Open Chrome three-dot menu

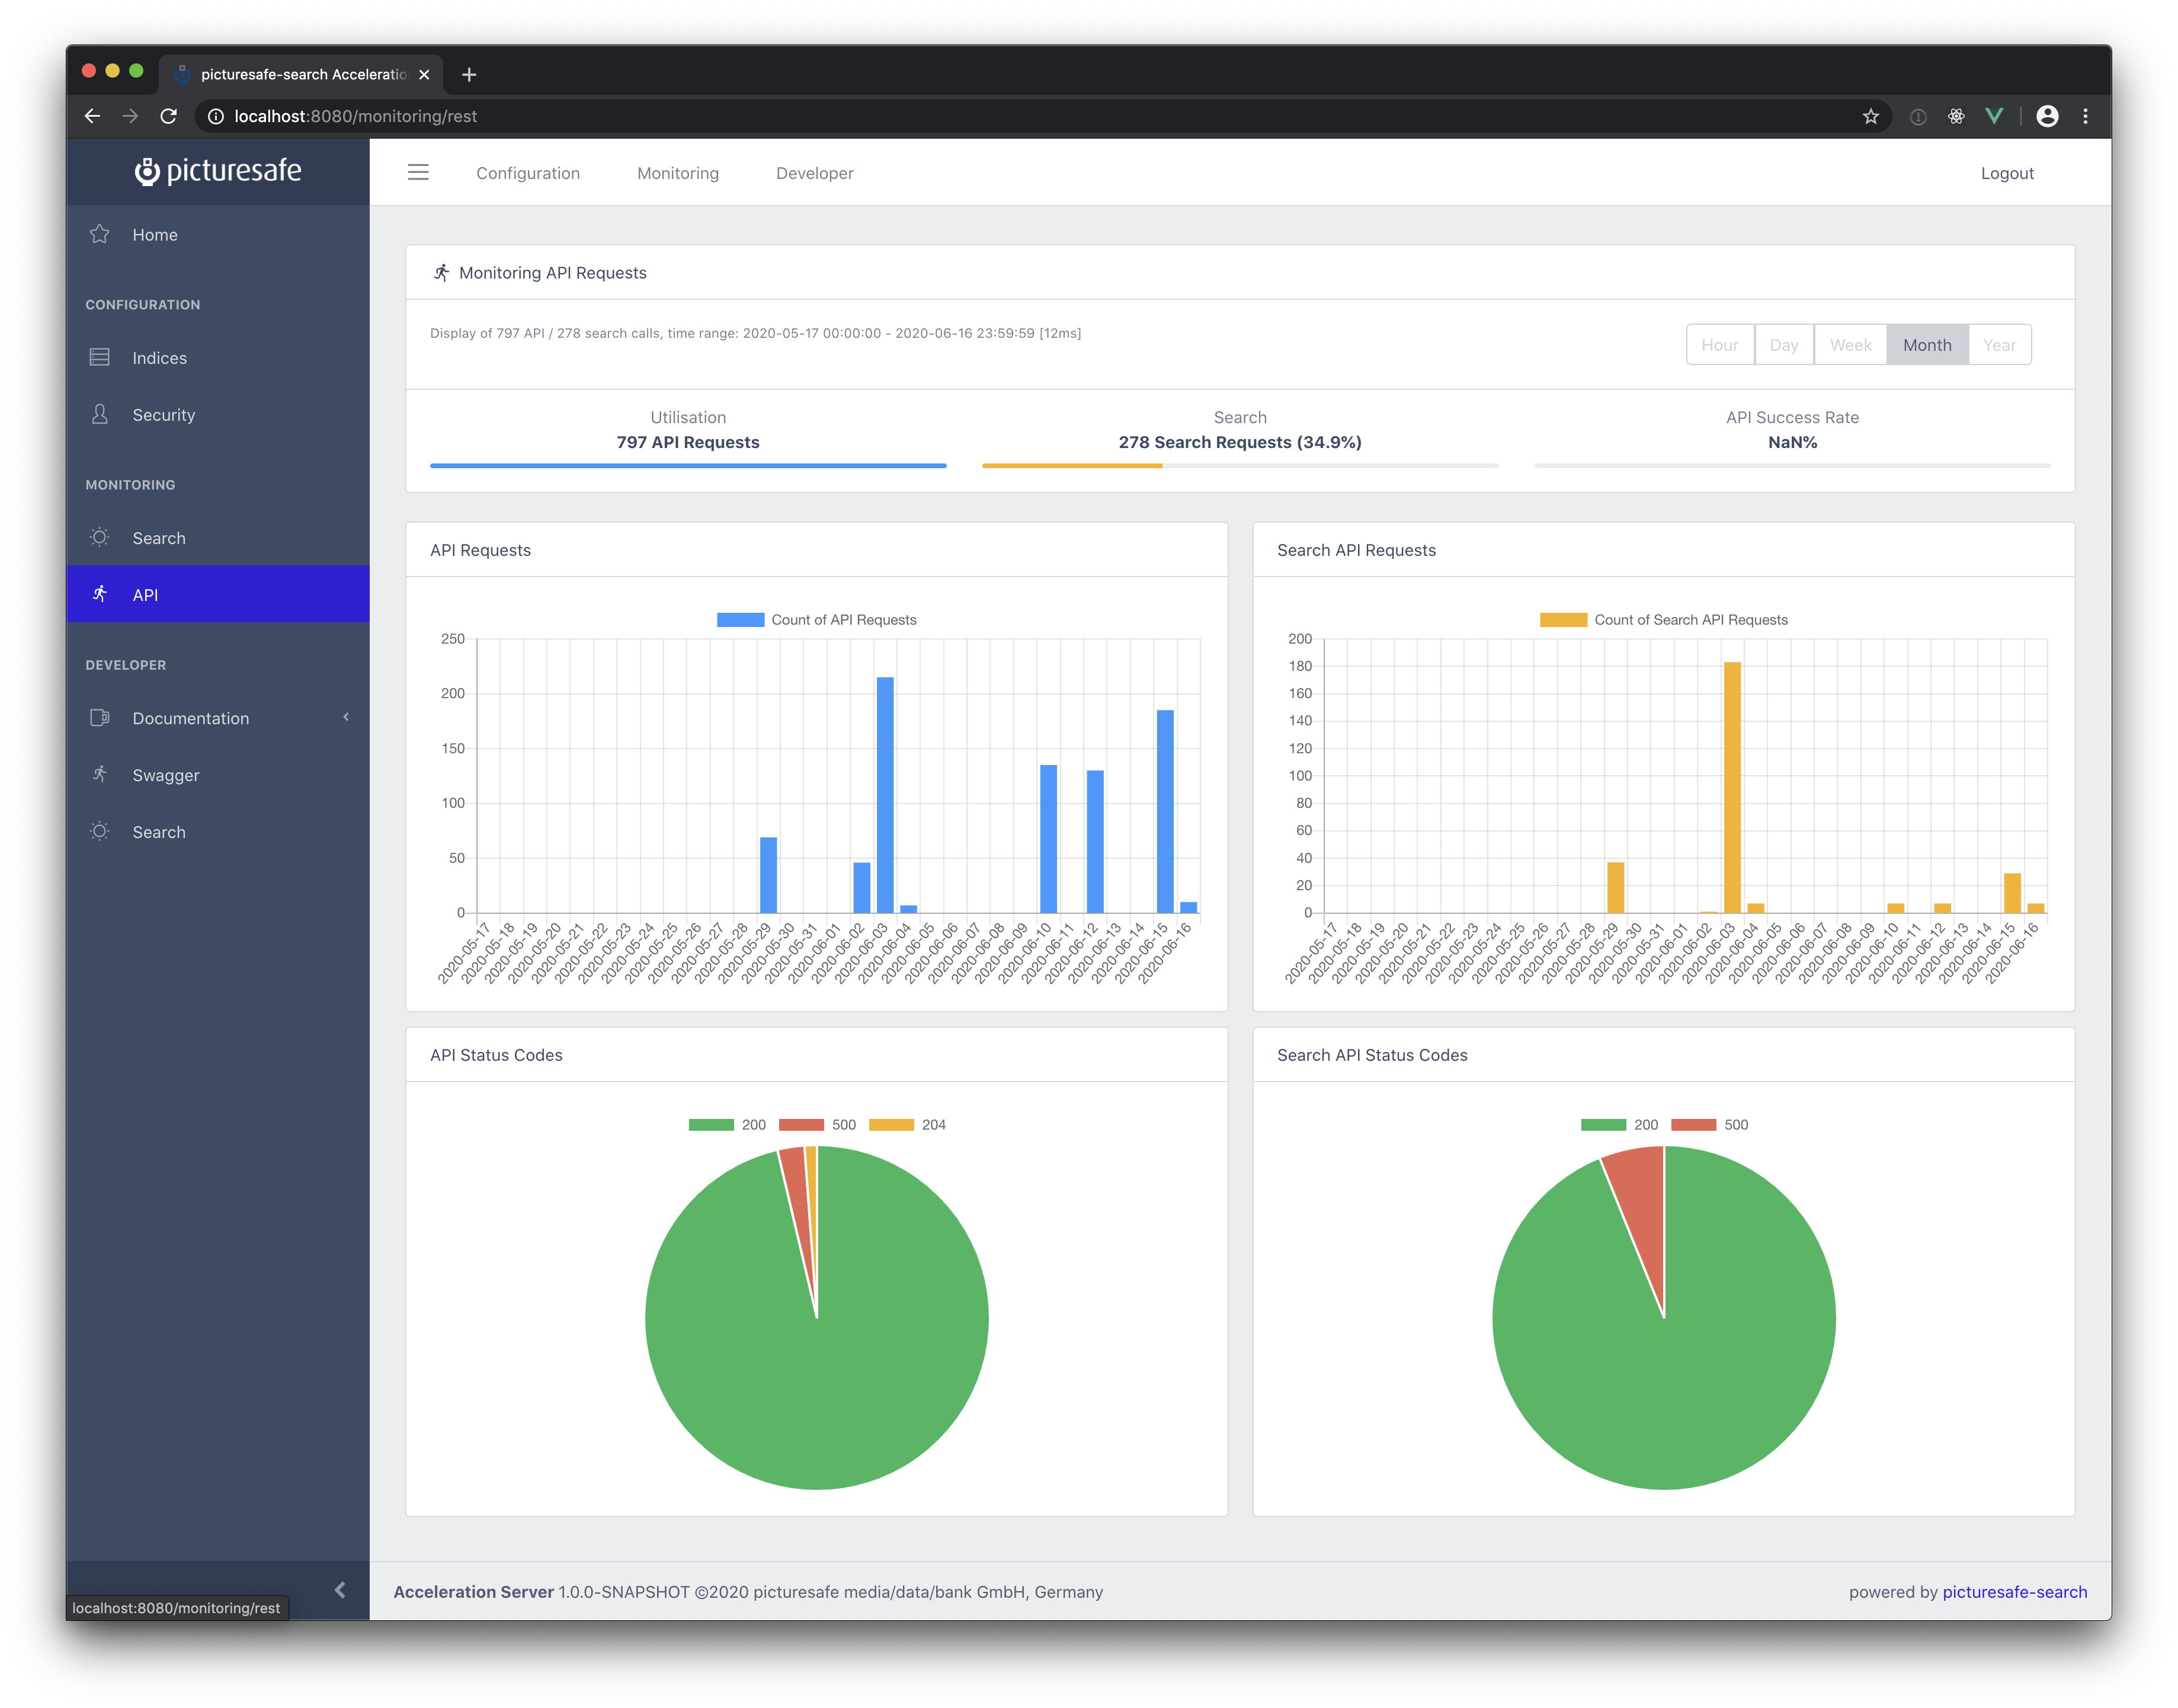click(x=2085, y=116)
